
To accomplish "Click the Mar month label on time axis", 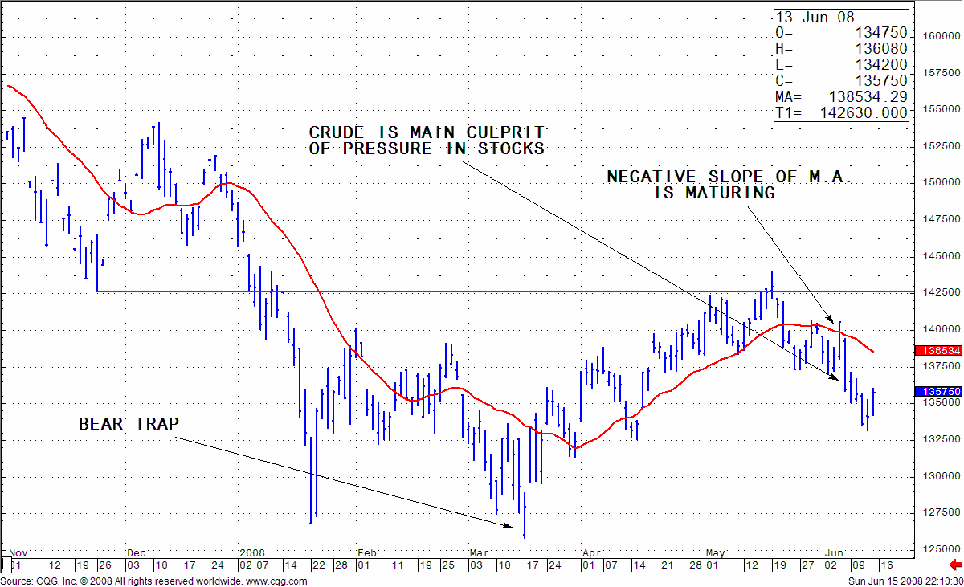I will (480, 552).
